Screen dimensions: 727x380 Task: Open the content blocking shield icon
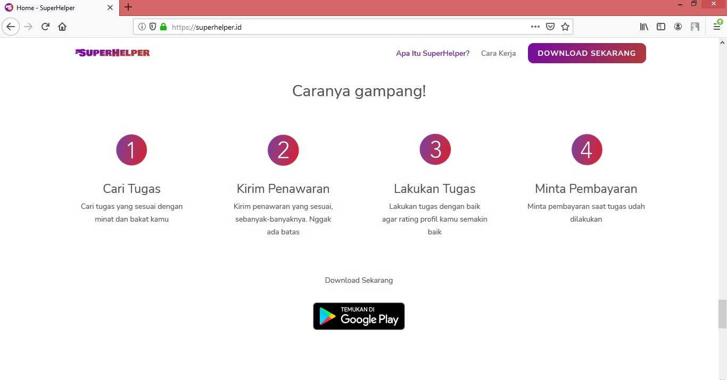coord(153,27)
